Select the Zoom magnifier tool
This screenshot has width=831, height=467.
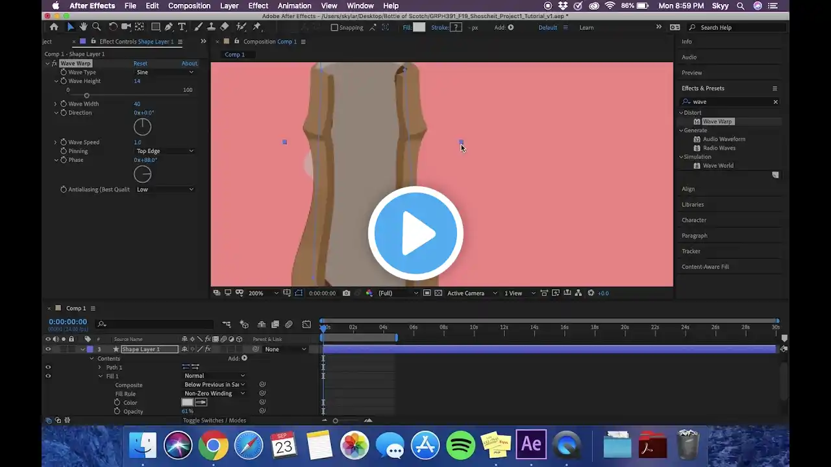97,27
